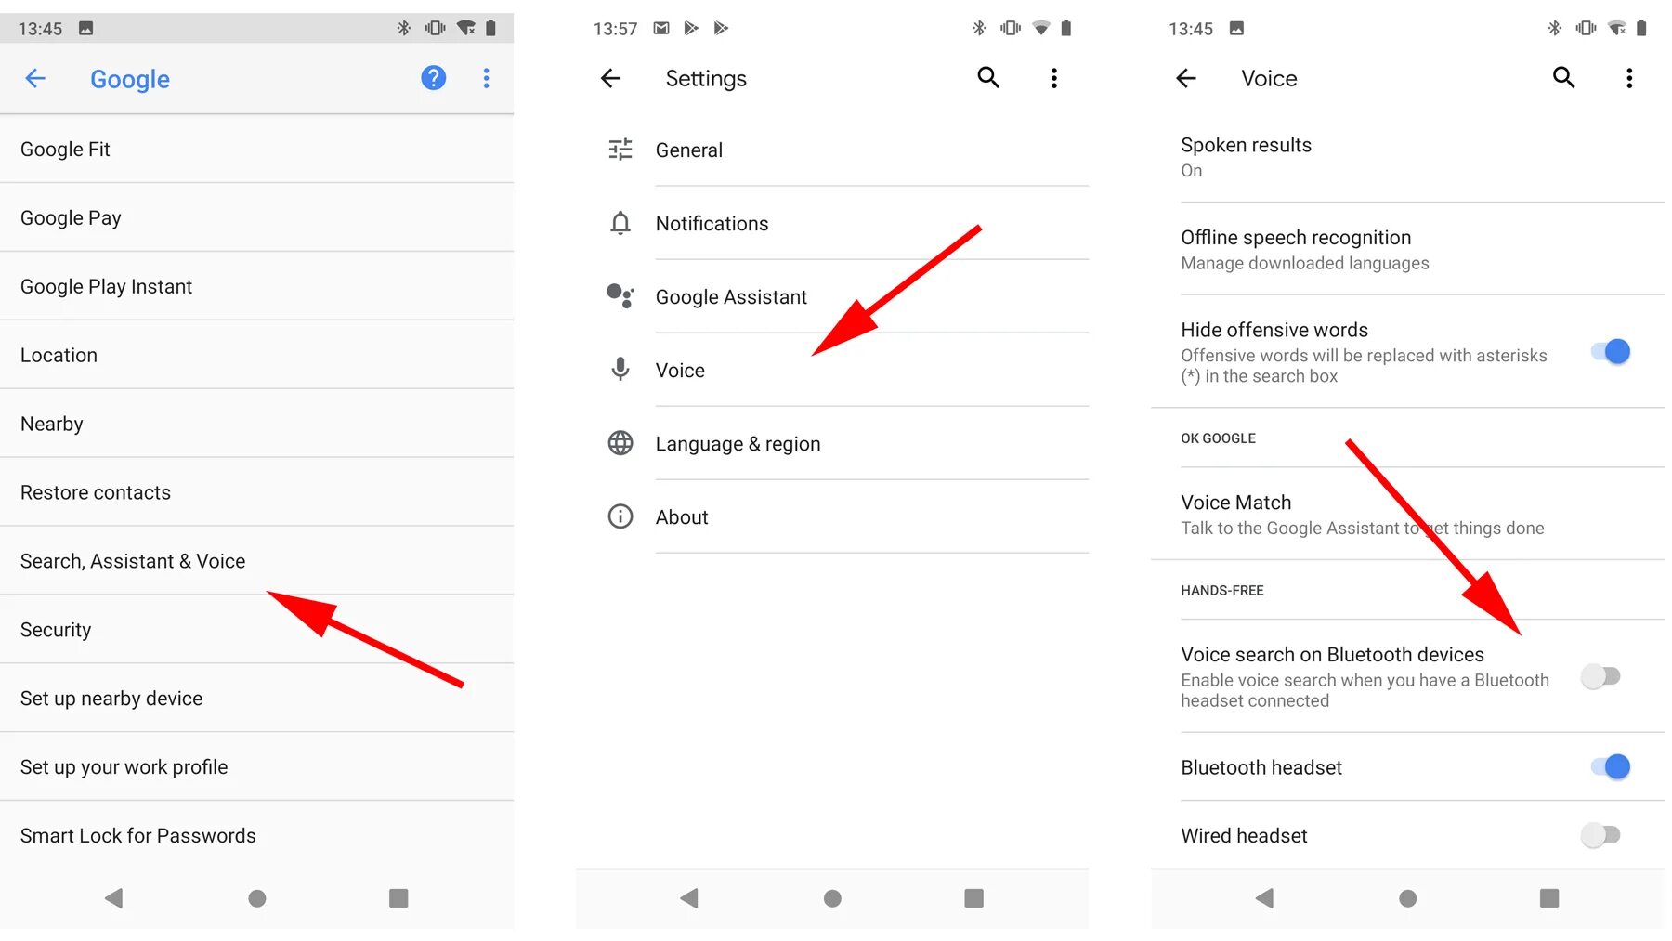Open the Nearby entry
1672x941 pixels.
[x=256, y=424]
